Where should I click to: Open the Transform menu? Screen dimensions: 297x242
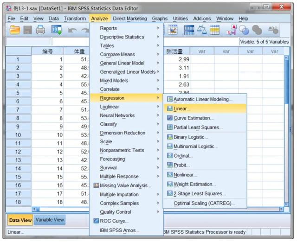point(75,19)
